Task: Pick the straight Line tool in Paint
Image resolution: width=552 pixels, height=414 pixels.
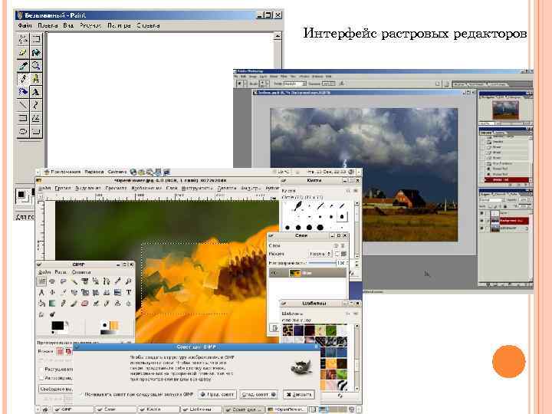Action: pos(23,105)
